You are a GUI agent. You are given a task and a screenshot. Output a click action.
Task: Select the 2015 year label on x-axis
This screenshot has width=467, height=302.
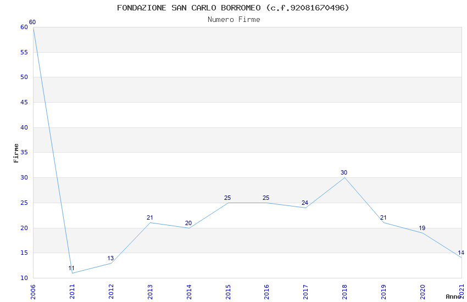(228, 292)
